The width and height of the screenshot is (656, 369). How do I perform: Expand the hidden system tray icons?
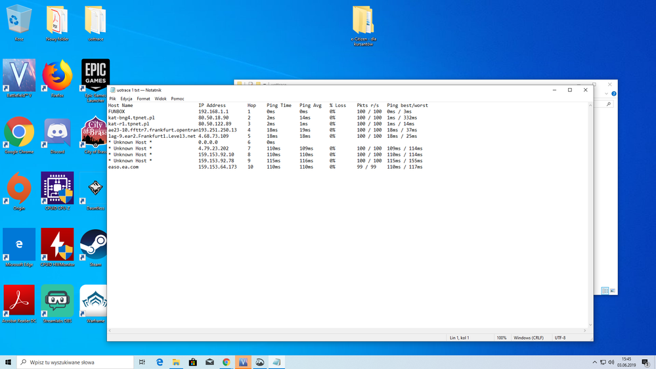point(595,362)
